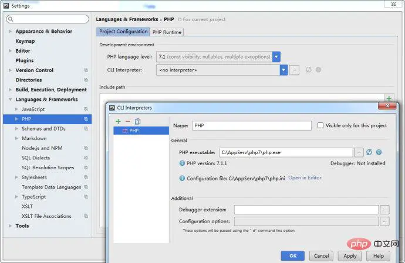Viewport: 405px width, 263px height.
Task: Open the PHP language level dropdown
Action: [x=276, y=57]
